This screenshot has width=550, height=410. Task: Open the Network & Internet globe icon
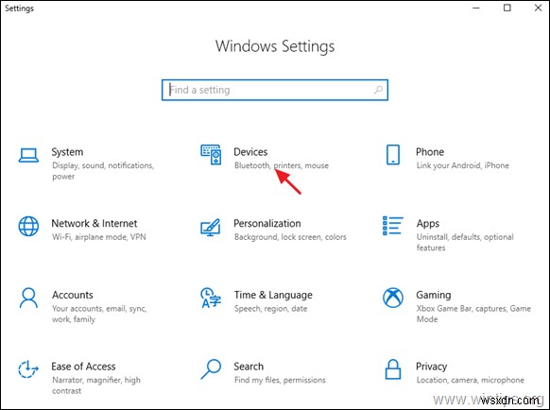(28, 226)
